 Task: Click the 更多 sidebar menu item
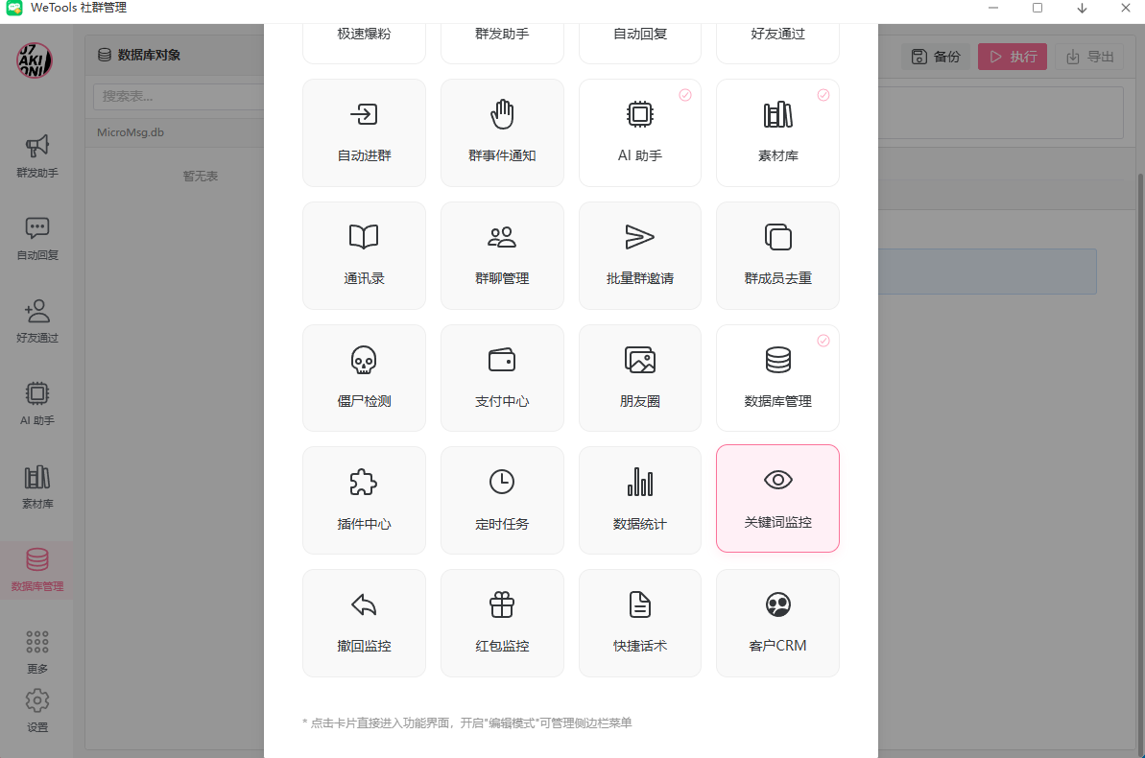click(x=37, y=651)
